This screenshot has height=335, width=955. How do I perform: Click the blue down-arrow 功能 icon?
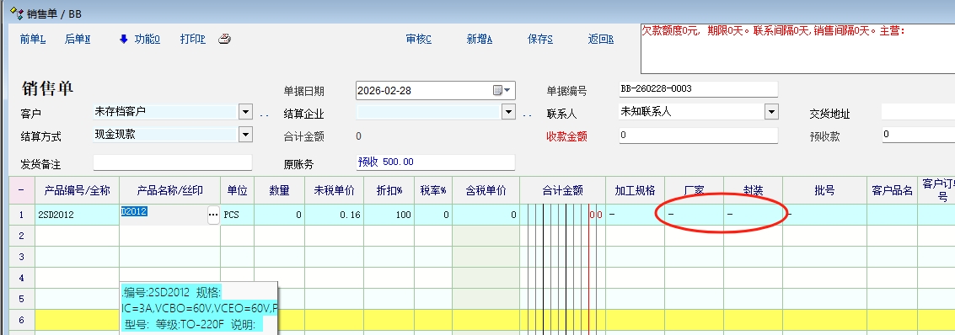point(124,39)
